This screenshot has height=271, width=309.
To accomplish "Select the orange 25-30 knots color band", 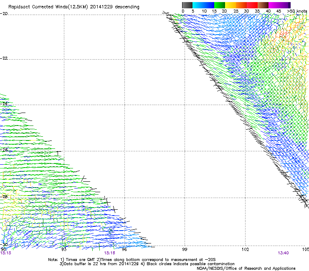I will tap(241, 5).
